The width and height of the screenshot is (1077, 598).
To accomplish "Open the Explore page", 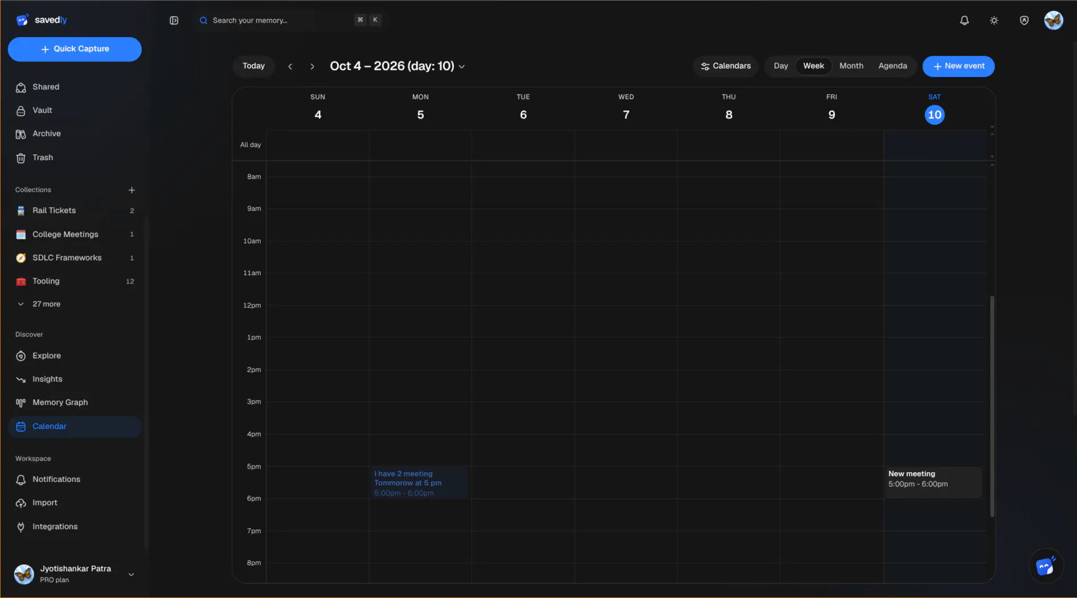I will (75, 356).
